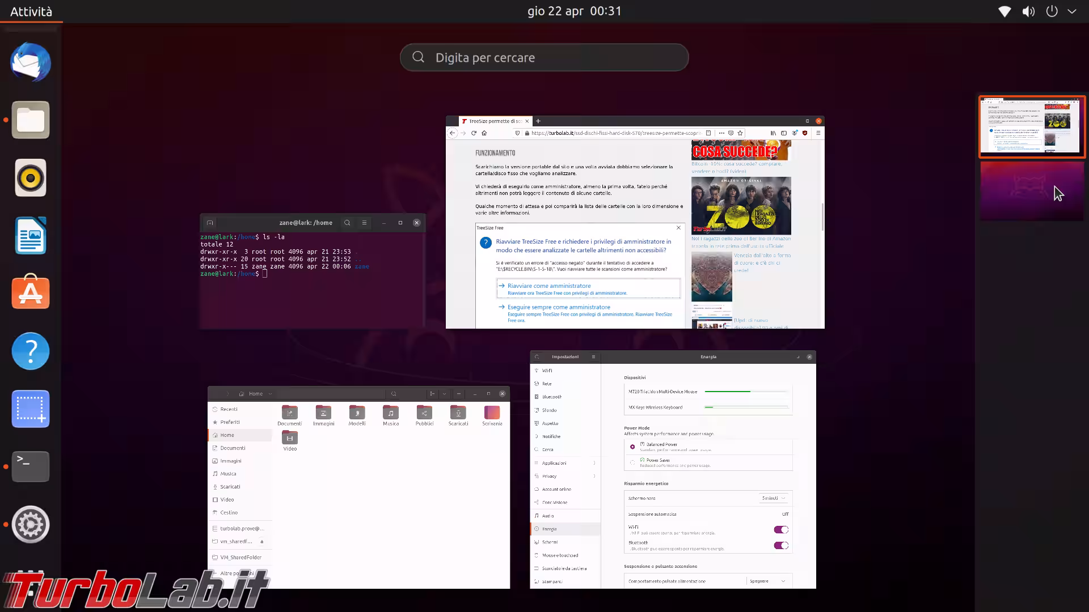Click Riavviare come amministratore link
This screenshot has width=1089, height=612.
(x=549, y=286)
